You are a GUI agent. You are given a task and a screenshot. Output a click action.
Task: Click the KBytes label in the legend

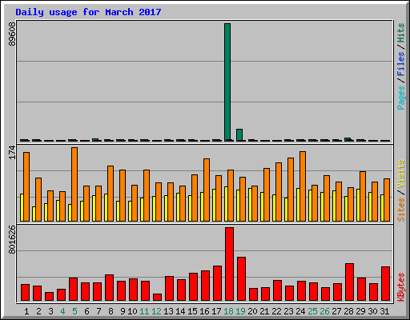400,287
